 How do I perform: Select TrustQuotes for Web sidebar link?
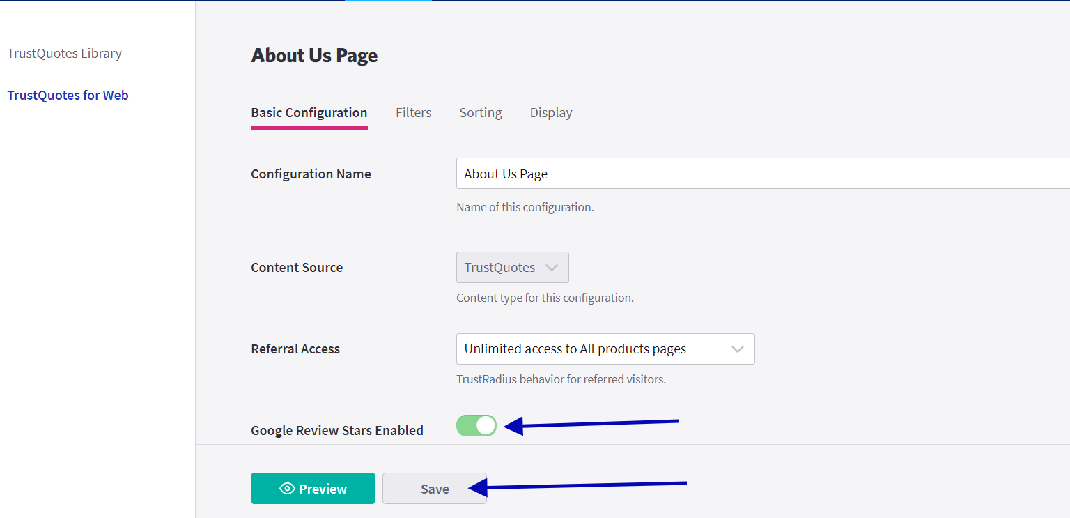pyautogui.click(x=68, y=96)
